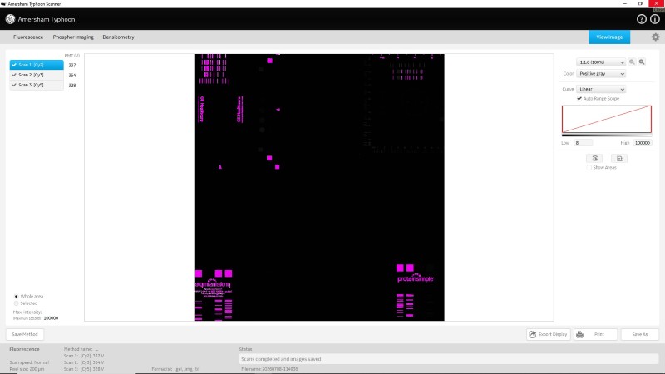Enable the Show Areas checkbox
Image resolution: width=665 pixels, height=374 pixels.
click(x=589, y=168)
